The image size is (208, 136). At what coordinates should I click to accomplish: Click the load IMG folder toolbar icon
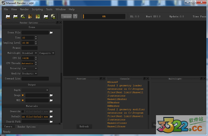pyautogui.click(x=46, y=17)
